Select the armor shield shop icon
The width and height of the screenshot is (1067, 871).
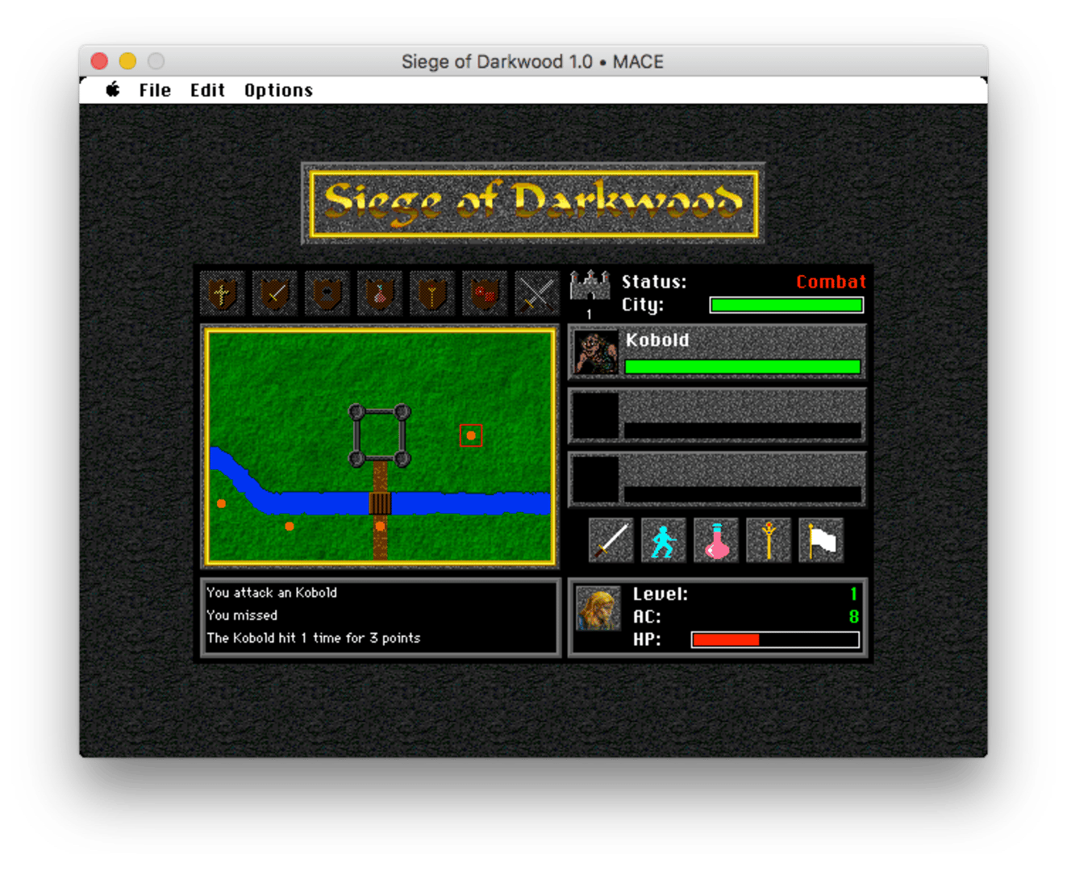(327, 293)
